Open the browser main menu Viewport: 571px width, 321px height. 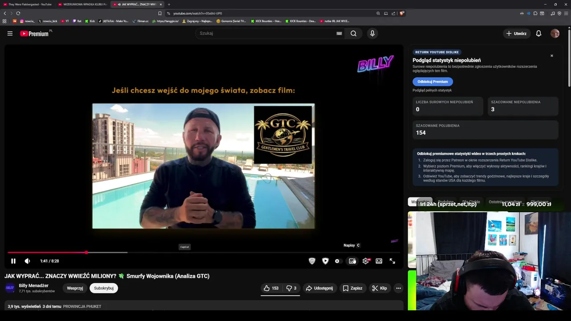[566, 13]
